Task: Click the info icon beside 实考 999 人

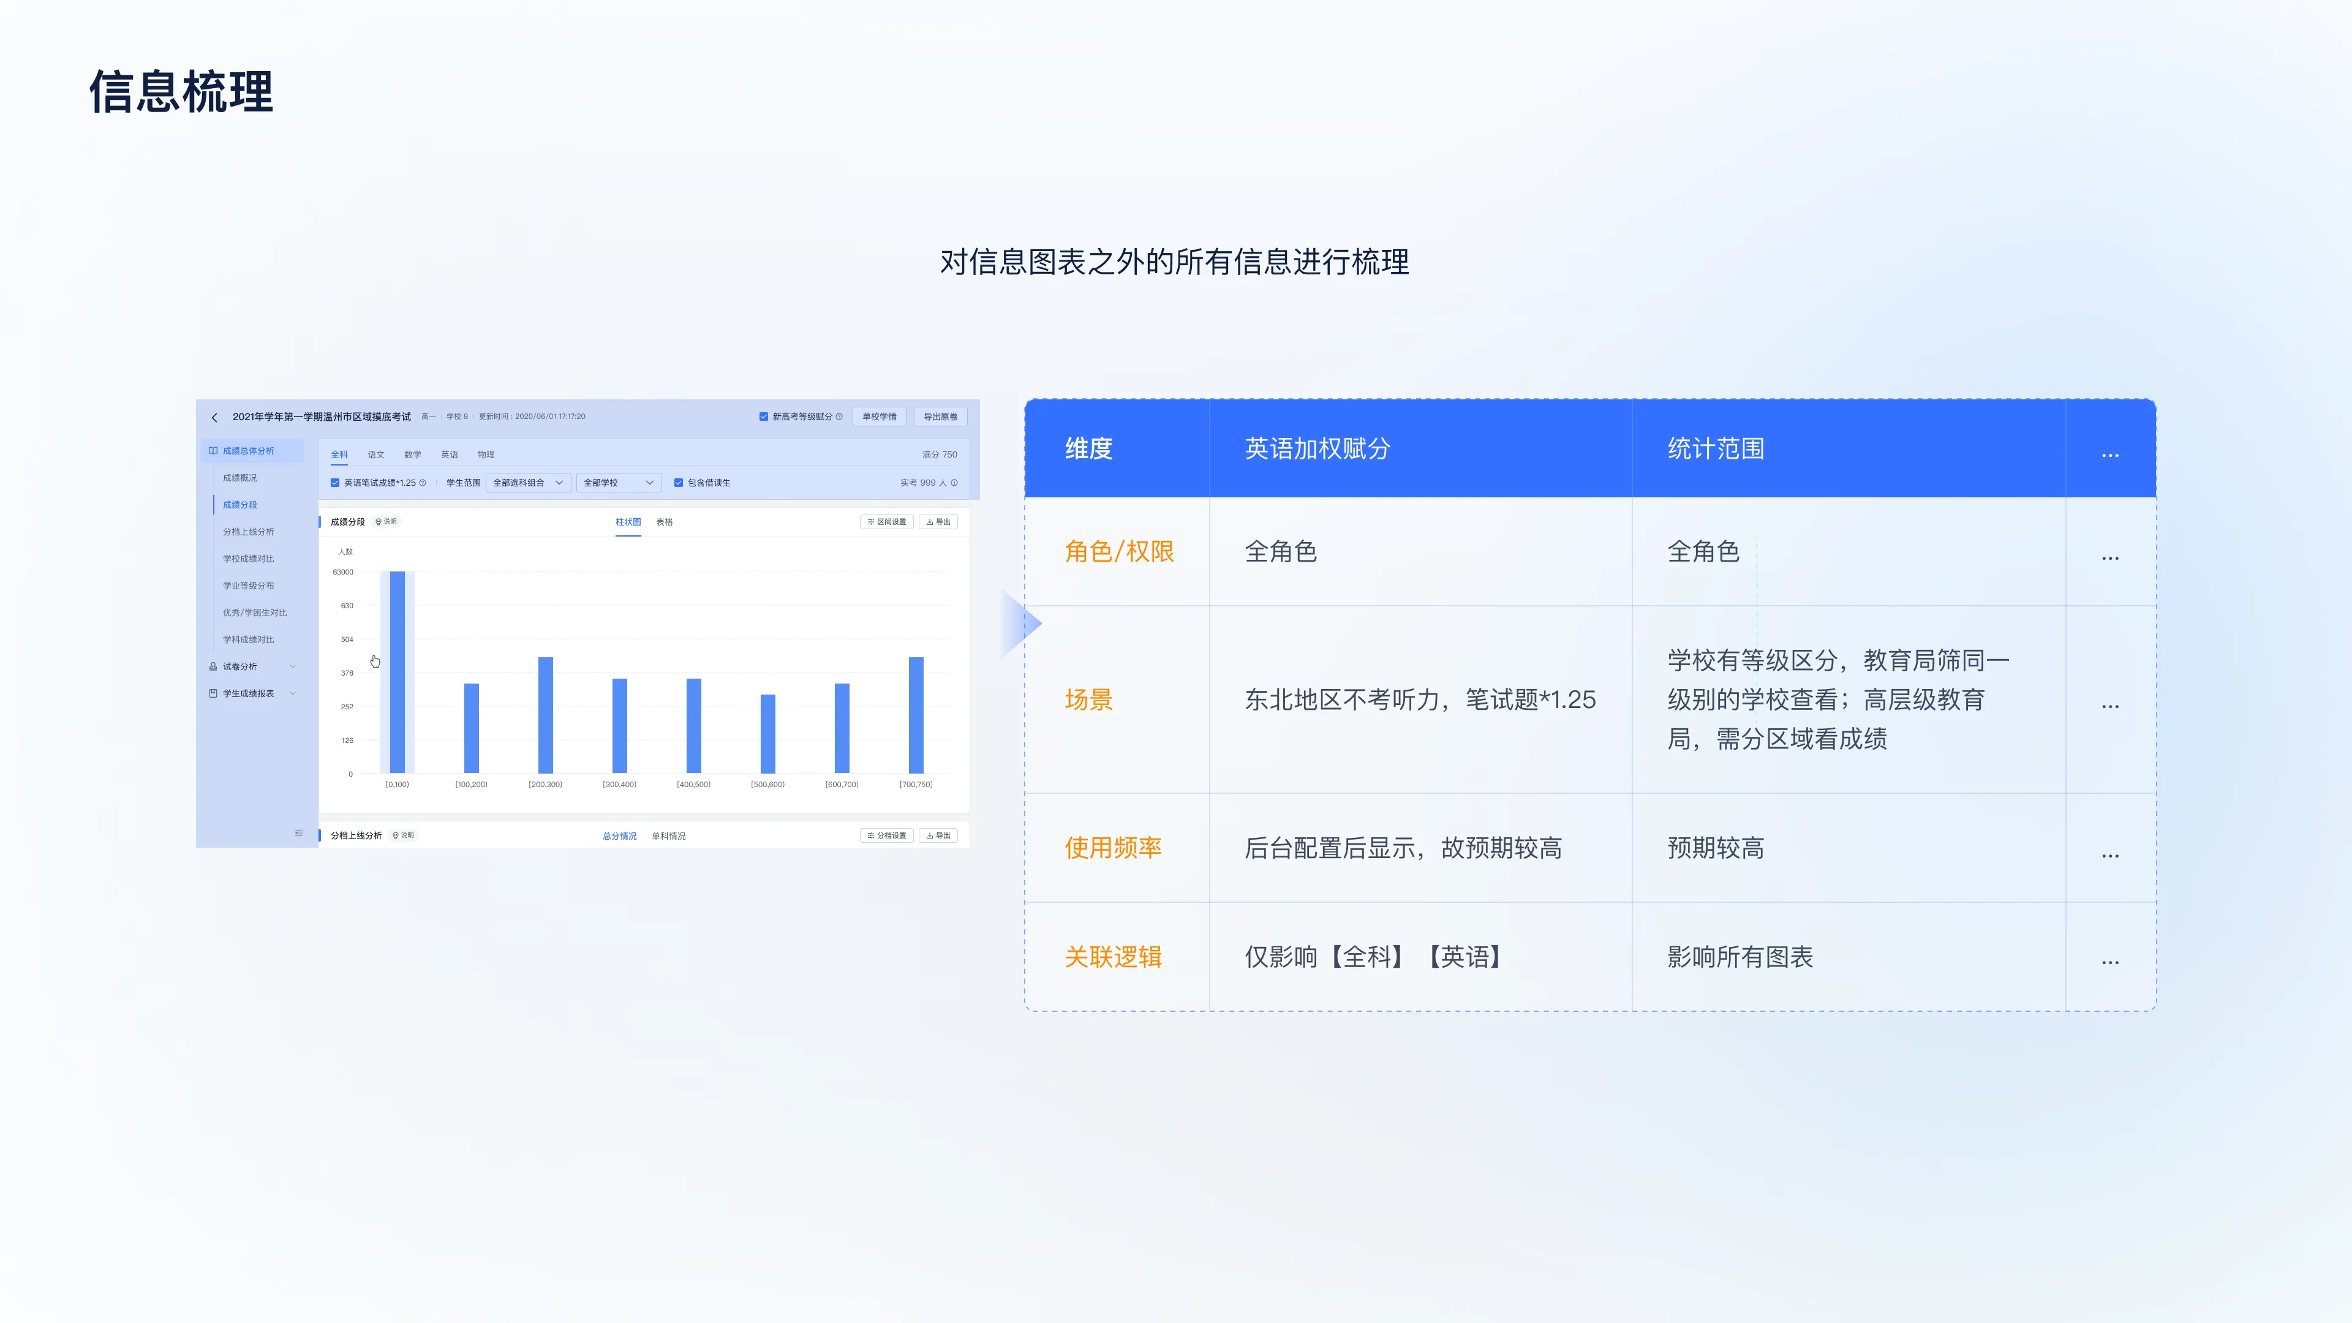Action: tap(954, 482)
